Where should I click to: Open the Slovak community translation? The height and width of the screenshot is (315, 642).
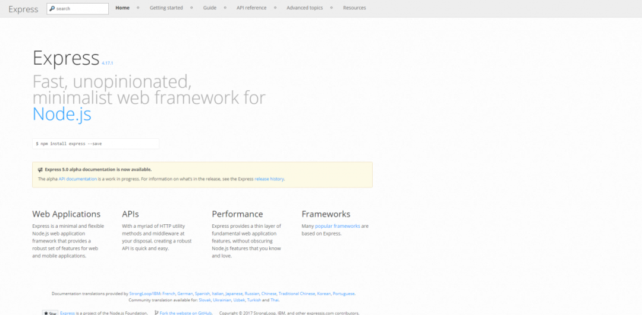(204, 300)
